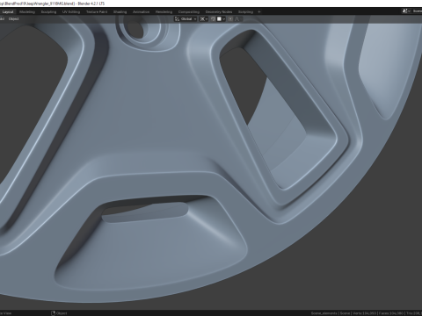The height and width of the screenshot is (316, 422).
Task: Switch to the Layout workspace tab
Action: click(x=8, y=12)
